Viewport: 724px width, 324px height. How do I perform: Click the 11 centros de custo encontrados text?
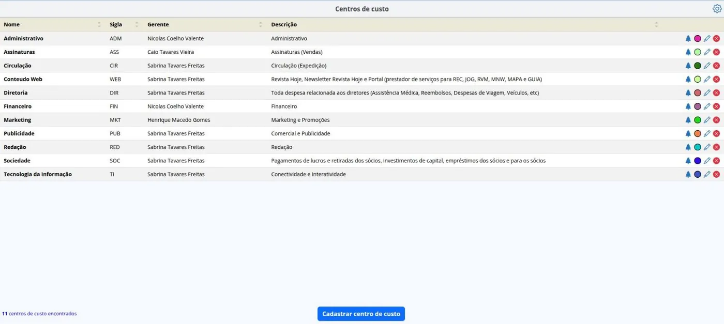[39, 314]
